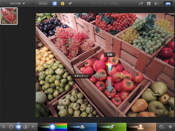Tap the スキントーン skin tone label
The height and width of the screenshot is (131, 175).
[81, 76]
